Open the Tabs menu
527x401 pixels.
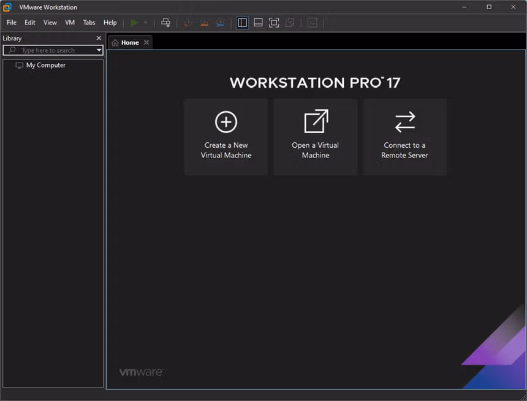pyautogui.click(x=89, y=23)
